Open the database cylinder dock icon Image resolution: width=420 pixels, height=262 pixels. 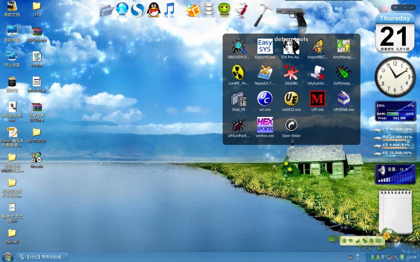point(209,10)
